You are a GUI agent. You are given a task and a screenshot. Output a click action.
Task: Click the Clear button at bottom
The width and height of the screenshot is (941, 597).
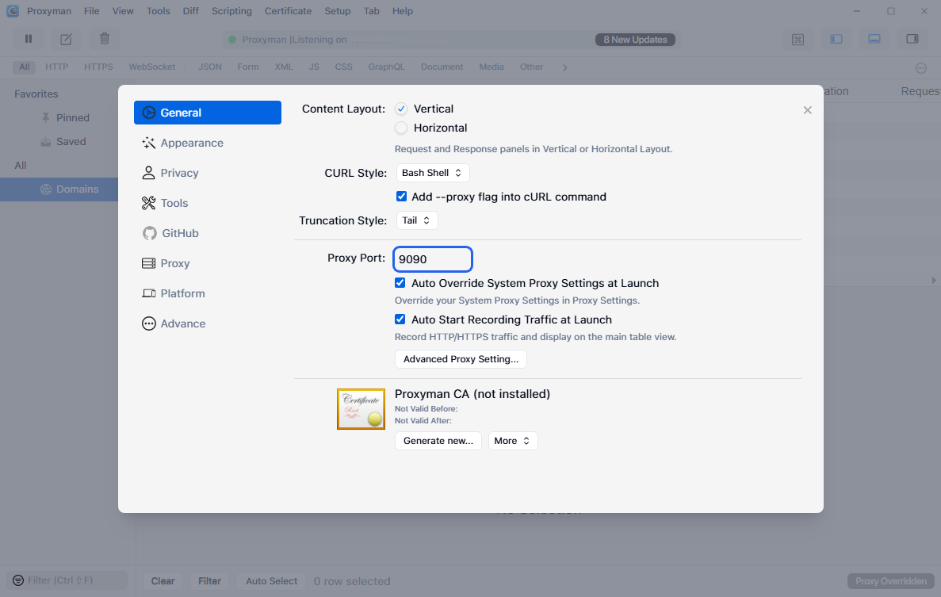[163, 581]
